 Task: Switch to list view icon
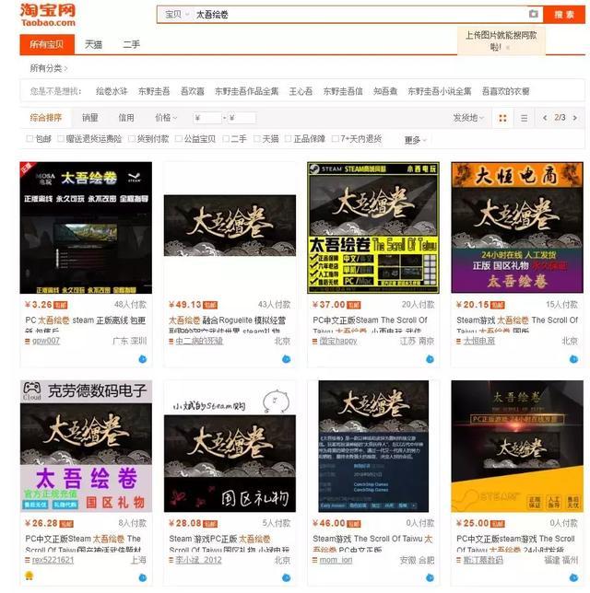tap(525, 118)
